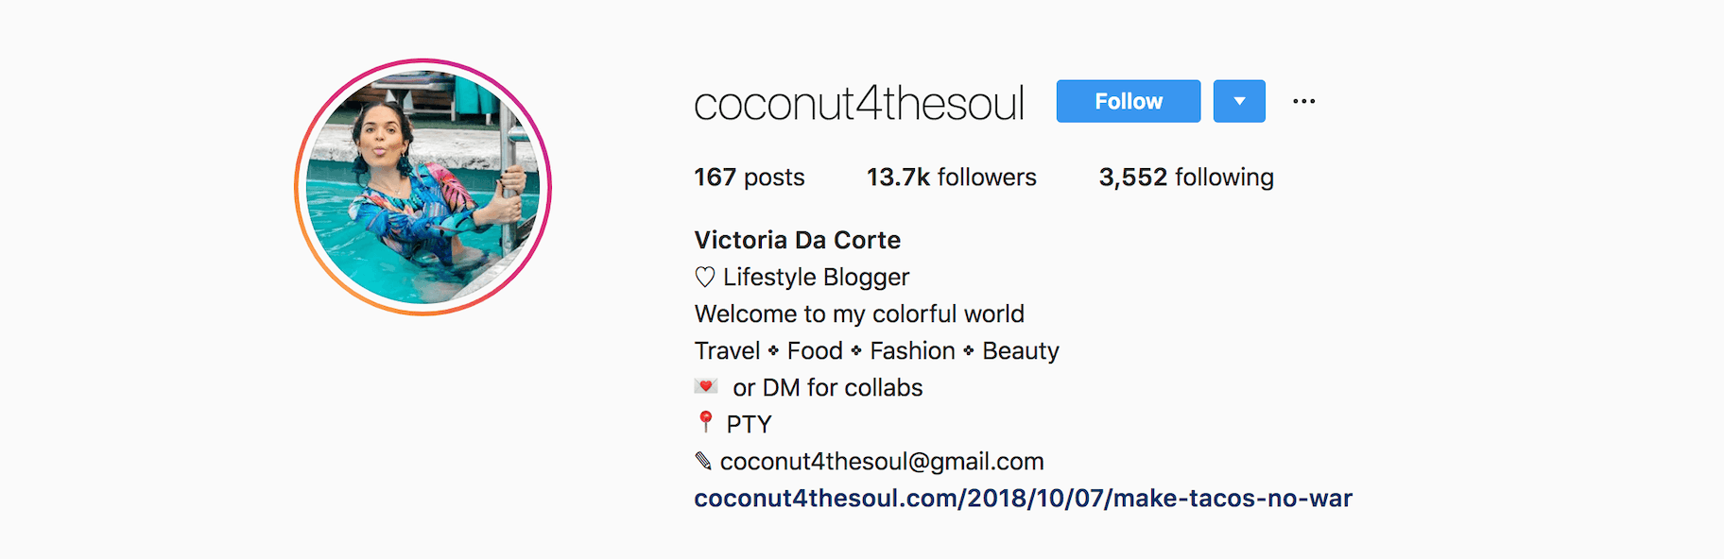Screen dimensions: 1724x559
Task: Expand suggested accounts dropdown arrow beside Follow
Action: tap(1238, 101)
